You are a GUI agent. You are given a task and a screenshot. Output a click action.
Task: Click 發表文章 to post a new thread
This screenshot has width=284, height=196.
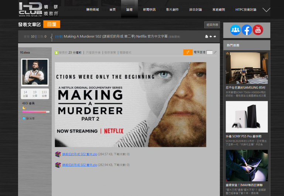(30, 24)
